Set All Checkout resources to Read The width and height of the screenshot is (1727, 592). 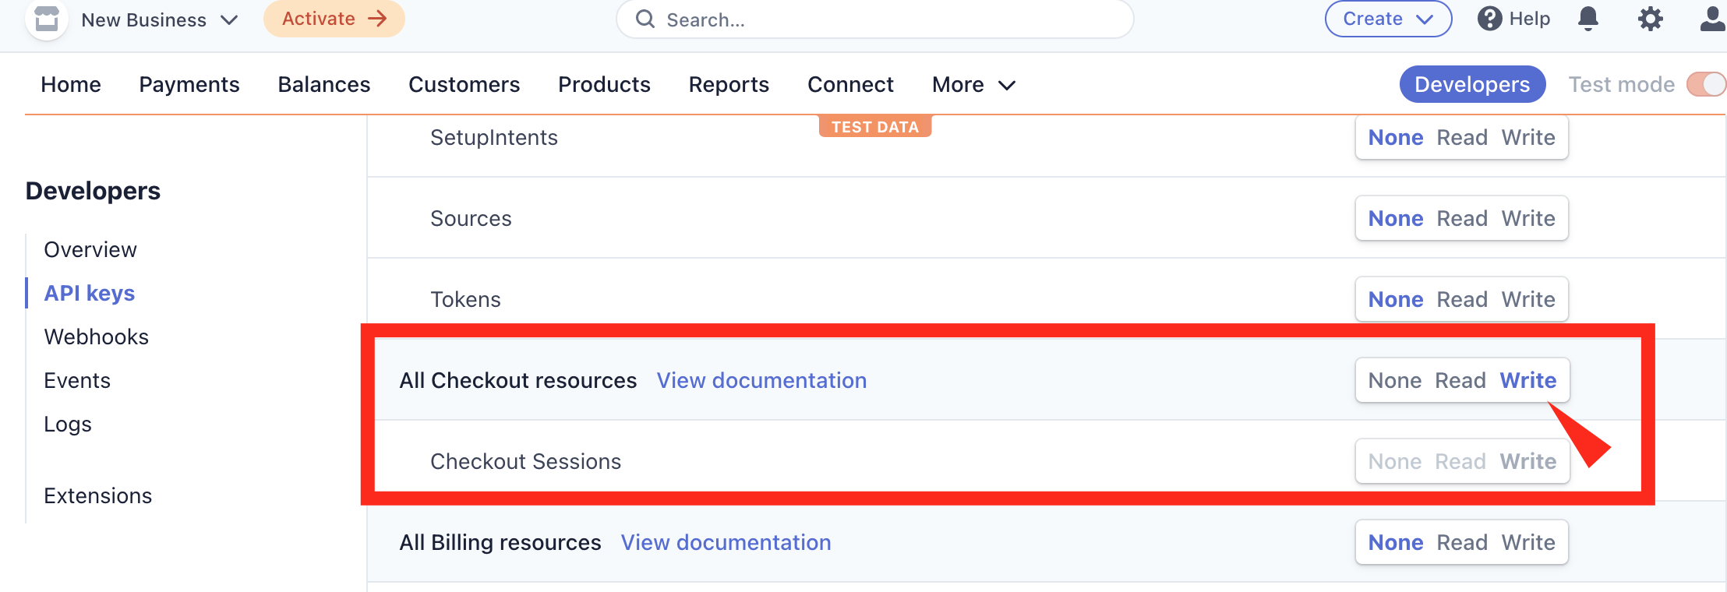[1460, 380]
